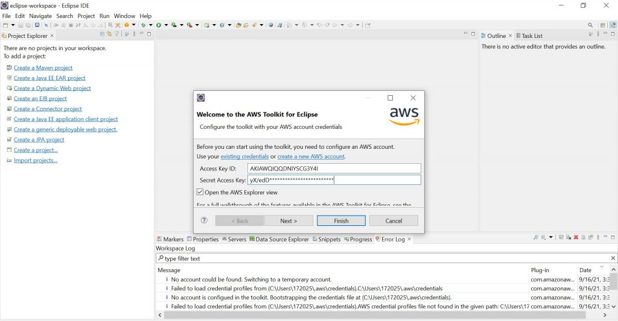
Task: Expand the Run configurations dropdown arrow
Action: pos(166,25)
